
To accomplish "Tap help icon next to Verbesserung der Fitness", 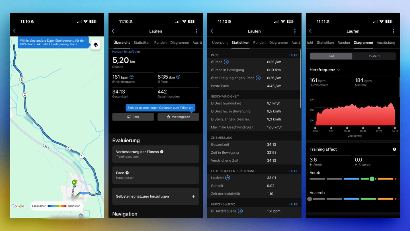I will click(x=162, y=152).
